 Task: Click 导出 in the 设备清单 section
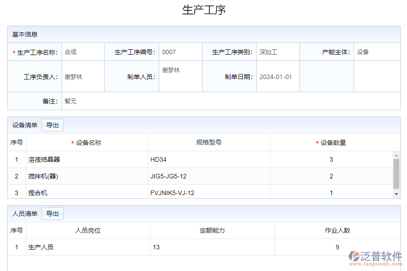[x=52, y=125]
